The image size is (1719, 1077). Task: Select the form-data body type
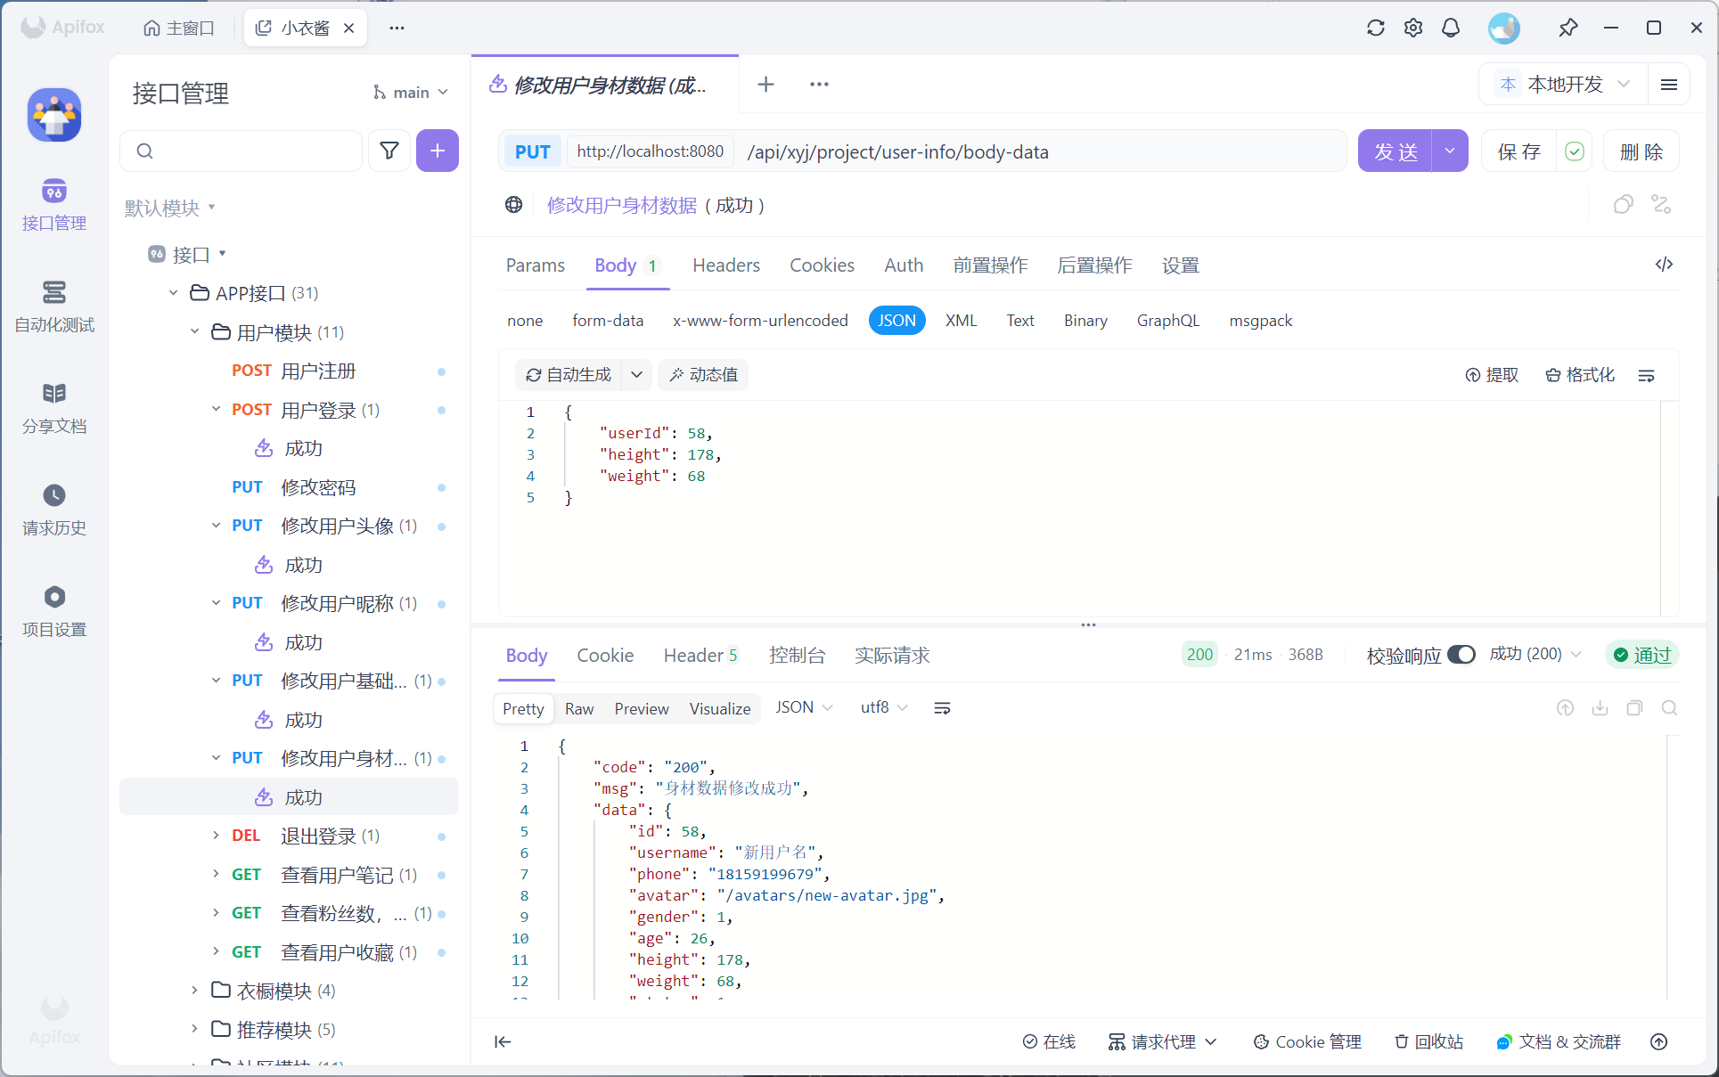click(x=608, y=321)
